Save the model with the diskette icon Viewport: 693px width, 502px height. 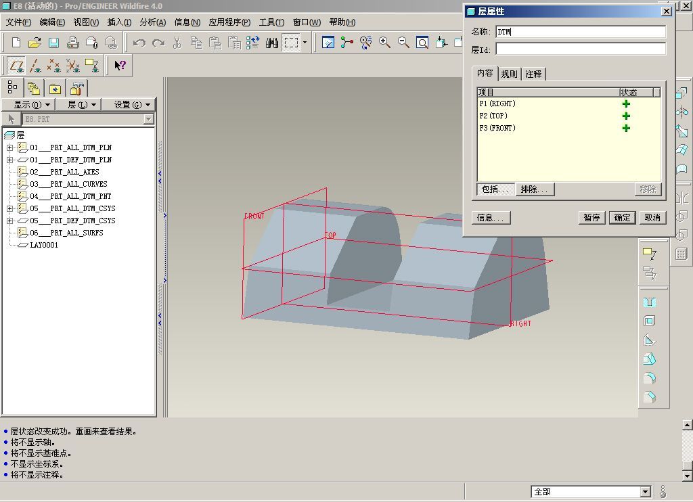point(53,43)
